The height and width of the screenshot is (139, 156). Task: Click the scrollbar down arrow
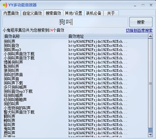pos(150,135)
